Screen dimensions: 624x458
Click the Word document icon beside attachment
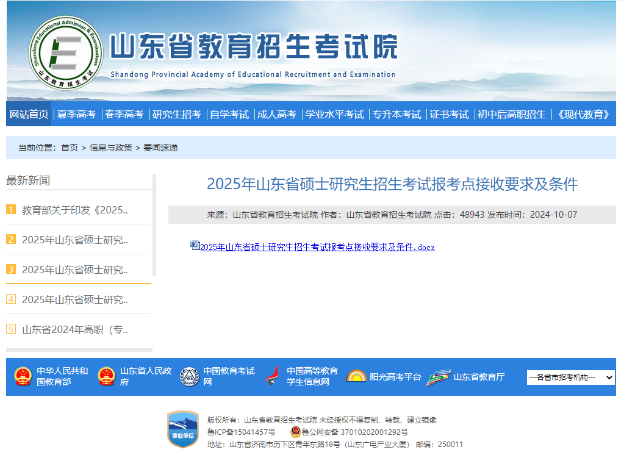point(195,245)
